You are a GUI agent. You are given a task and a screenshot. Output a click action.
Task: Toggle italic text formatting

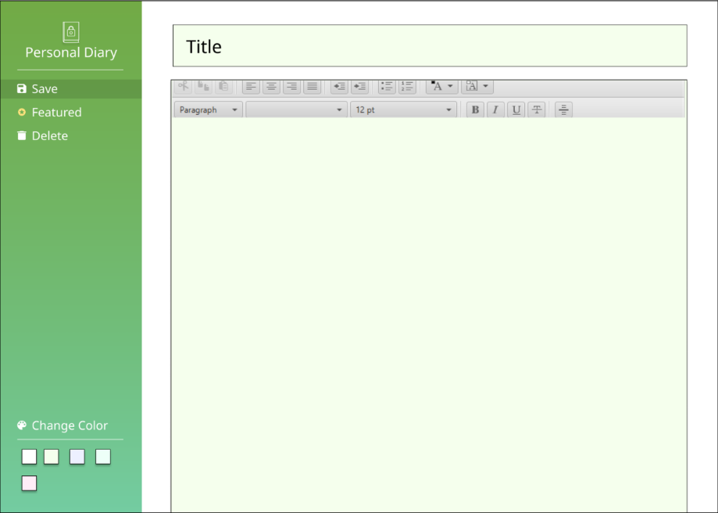click(495, 109)
